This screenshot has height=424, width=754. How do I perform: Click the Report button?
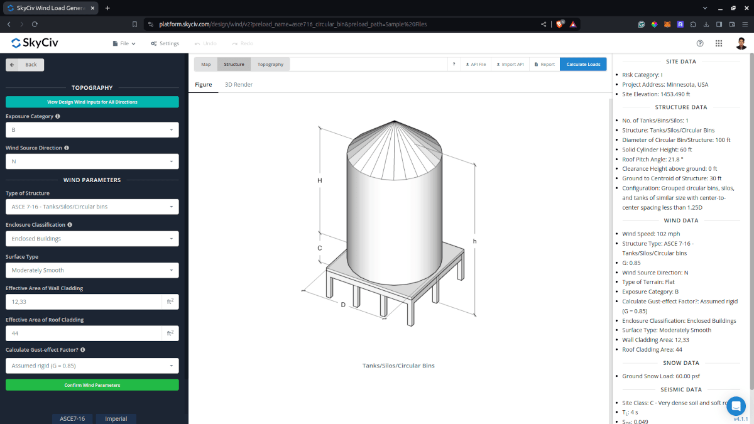pyautogui.click(x=544, y=64)
